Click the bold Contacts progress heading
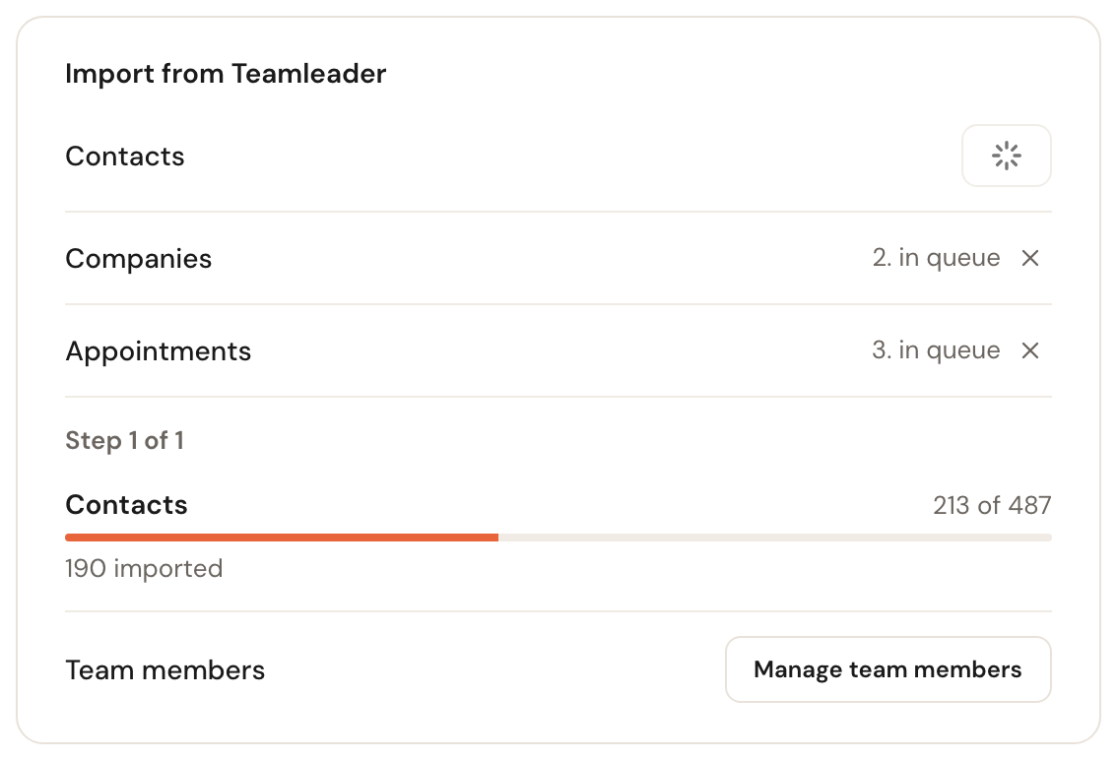1117x760 pixels. click(127, 505)
